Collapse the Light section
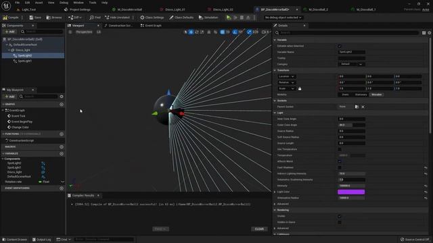433x243 pixels. click(275, 113)
